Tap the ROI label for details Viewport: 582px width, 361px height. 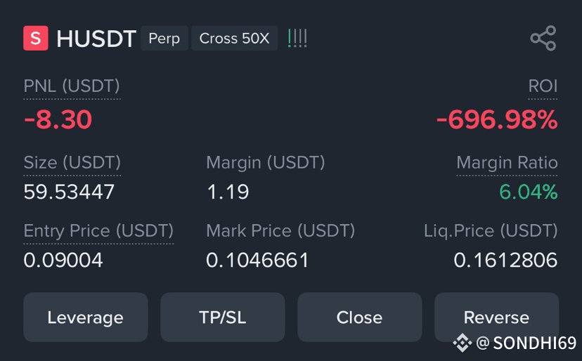click(543, 86)
